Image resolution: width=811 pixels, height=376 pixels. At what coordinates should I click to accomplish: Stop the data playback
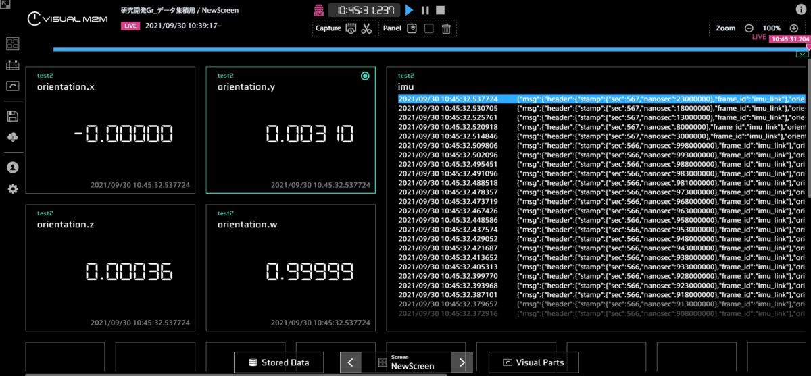440,10
